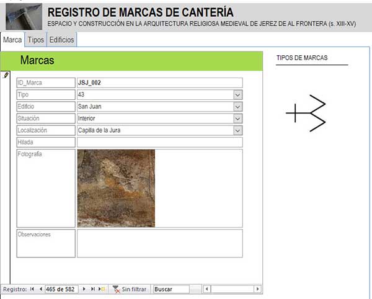The height and width of the screenshot is (299, 372).
Task: Click the REGISTRO DE MARCAS DE CANTERÍA title
Action: point(141,12)
